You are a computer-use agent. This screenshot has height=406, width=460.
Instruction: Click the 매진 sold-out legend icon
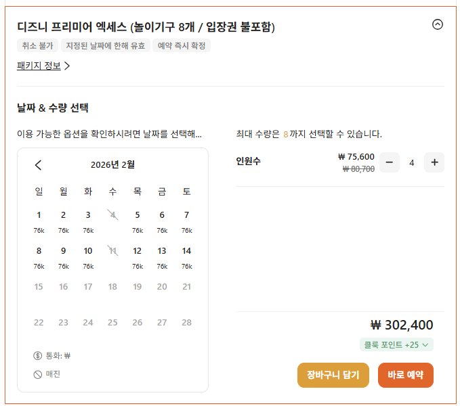37,374
